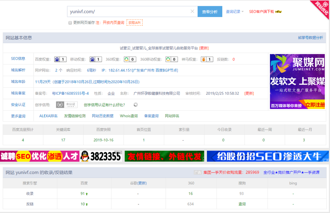Screen dimensions: 330x213
Task: Open the ALEXA排名 link
Action: point(48,116)
